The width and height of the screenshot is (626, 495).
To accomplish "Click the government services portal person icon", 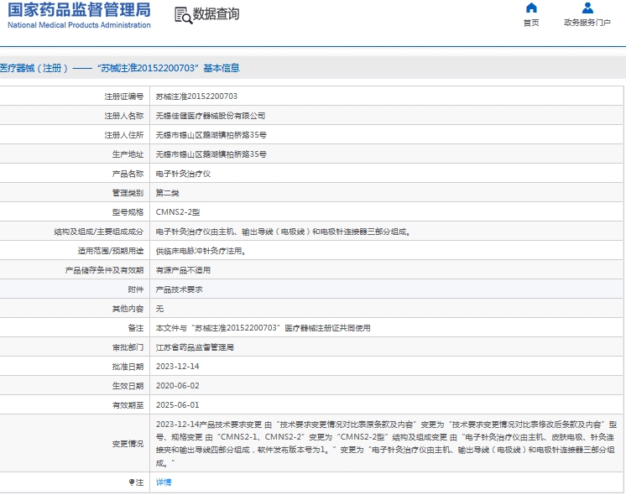I will [587, 8].
